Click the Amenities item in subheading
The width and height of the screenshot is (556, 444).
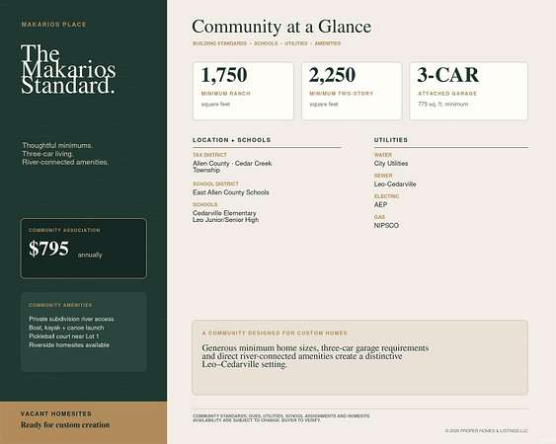(x=328, y=43)
